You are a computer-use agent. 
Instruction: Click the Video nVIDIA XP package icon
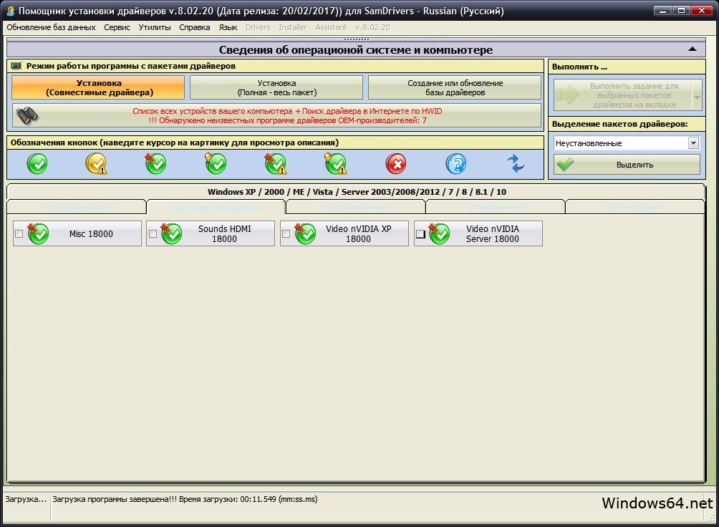[305, 233]
